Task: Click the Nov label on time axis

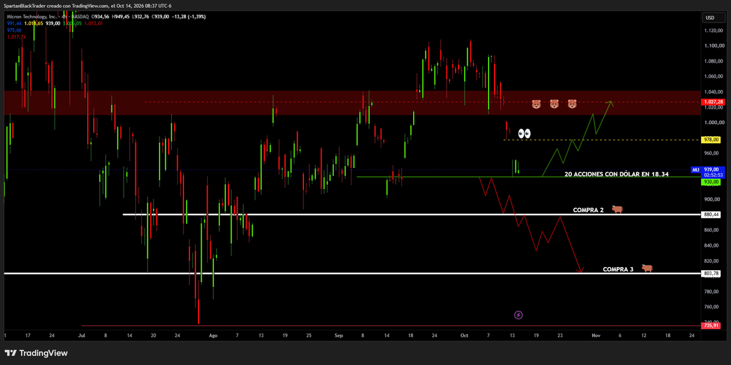Action: click(595, 335)
